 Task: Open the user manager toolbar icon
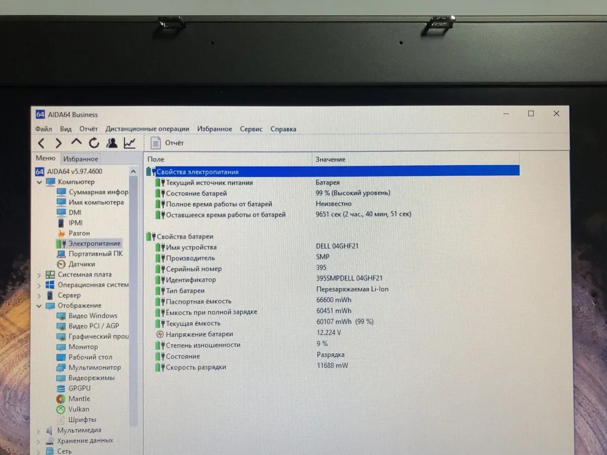point(112,143)
